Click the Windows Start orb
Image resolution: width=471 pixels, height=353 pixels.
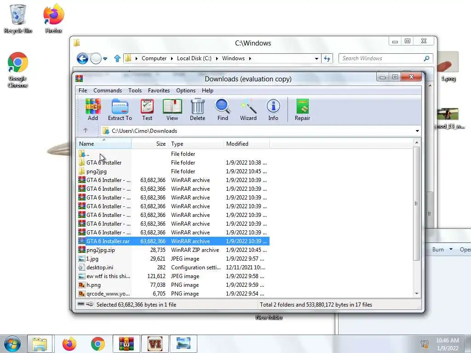coord(12,344)
